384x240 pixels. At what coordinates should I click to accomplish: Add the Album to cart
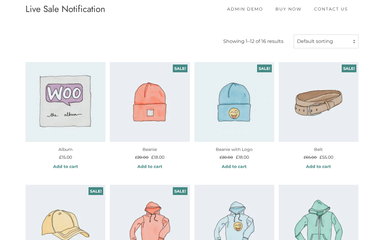65,166
